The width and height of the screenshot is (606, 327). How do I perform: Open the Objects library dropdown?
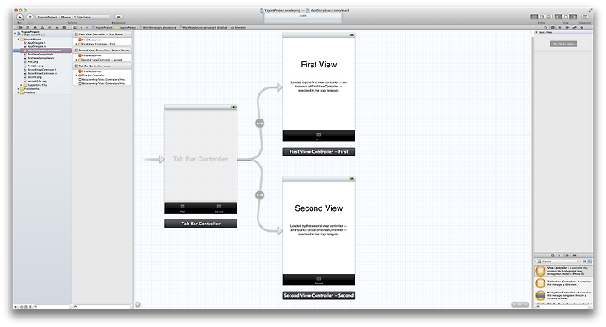pyautogui.click(x=558, y=261)
